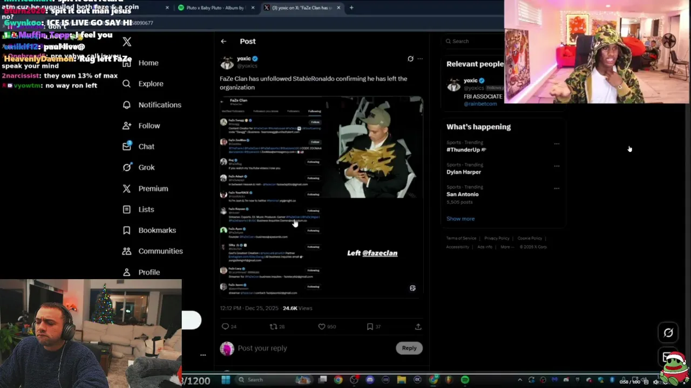This screenshot has height=388, width=691.
Task: Open the Explore page
Action: tap(143, 84)
